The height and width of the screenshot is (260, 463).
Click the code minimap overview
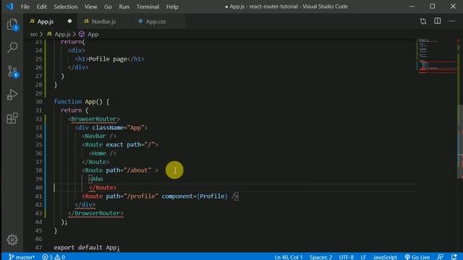pyautogui.click(x=436, y=56)
